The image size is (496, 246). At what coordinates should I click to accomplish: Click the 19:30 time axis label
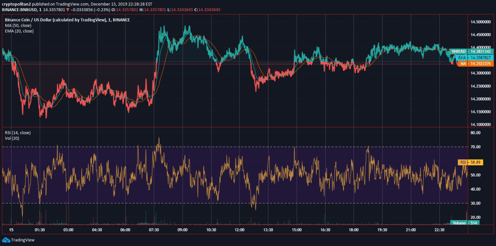point(382,230)
